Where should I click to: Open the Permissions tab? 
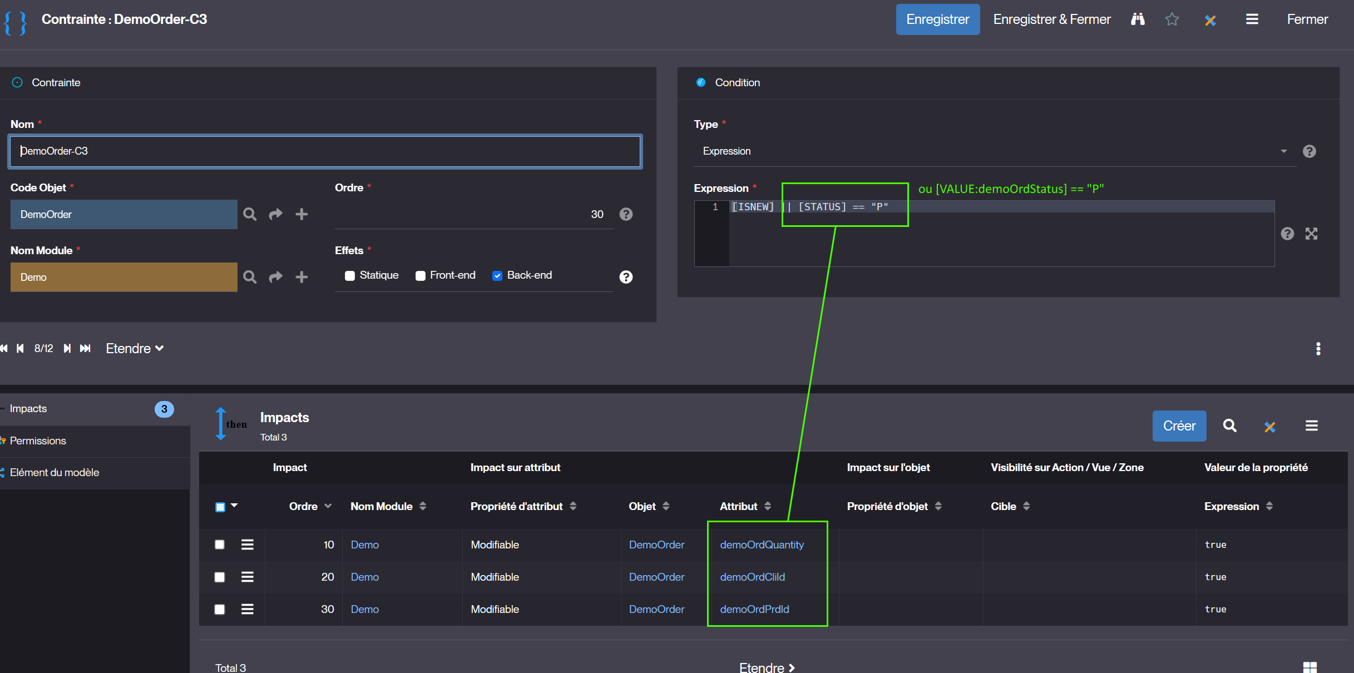pos(38,441)
